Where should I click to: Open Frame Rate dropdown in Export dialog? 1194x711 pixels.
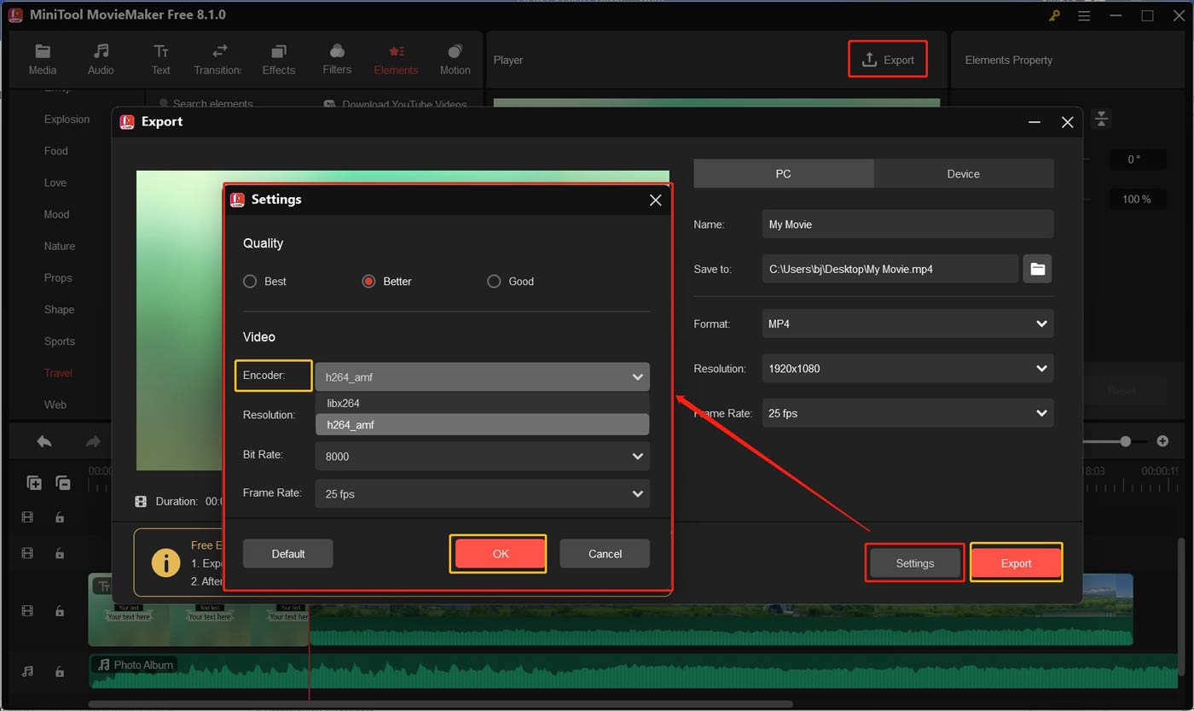point(907,413)
